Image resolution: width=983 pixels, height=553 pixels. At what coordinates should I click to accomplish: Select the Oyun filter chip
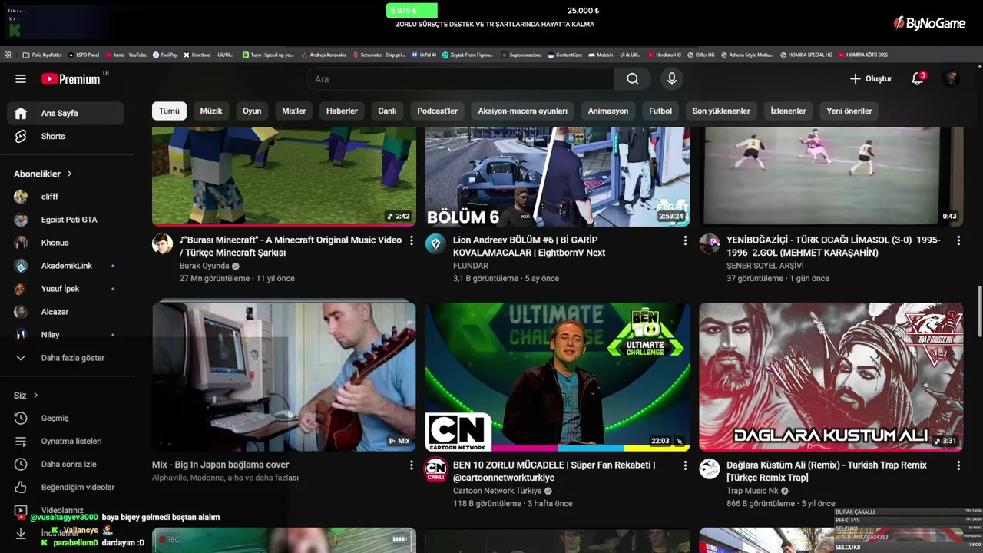click(252, 111)
